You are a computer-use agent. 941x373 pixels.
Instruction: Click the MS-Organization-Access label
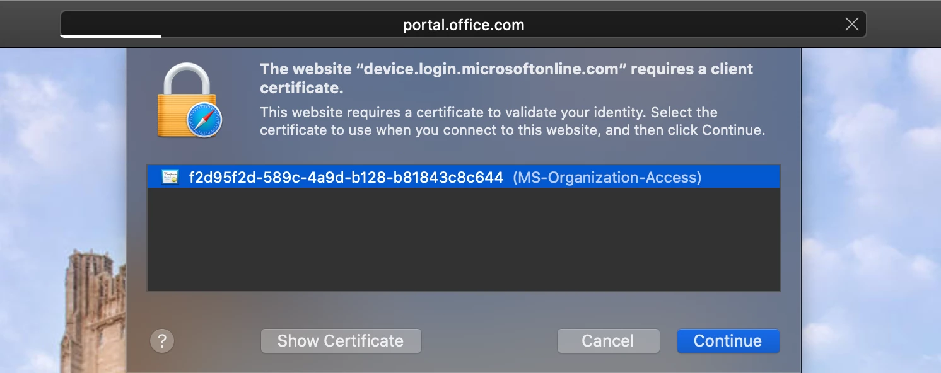[607, 177]
